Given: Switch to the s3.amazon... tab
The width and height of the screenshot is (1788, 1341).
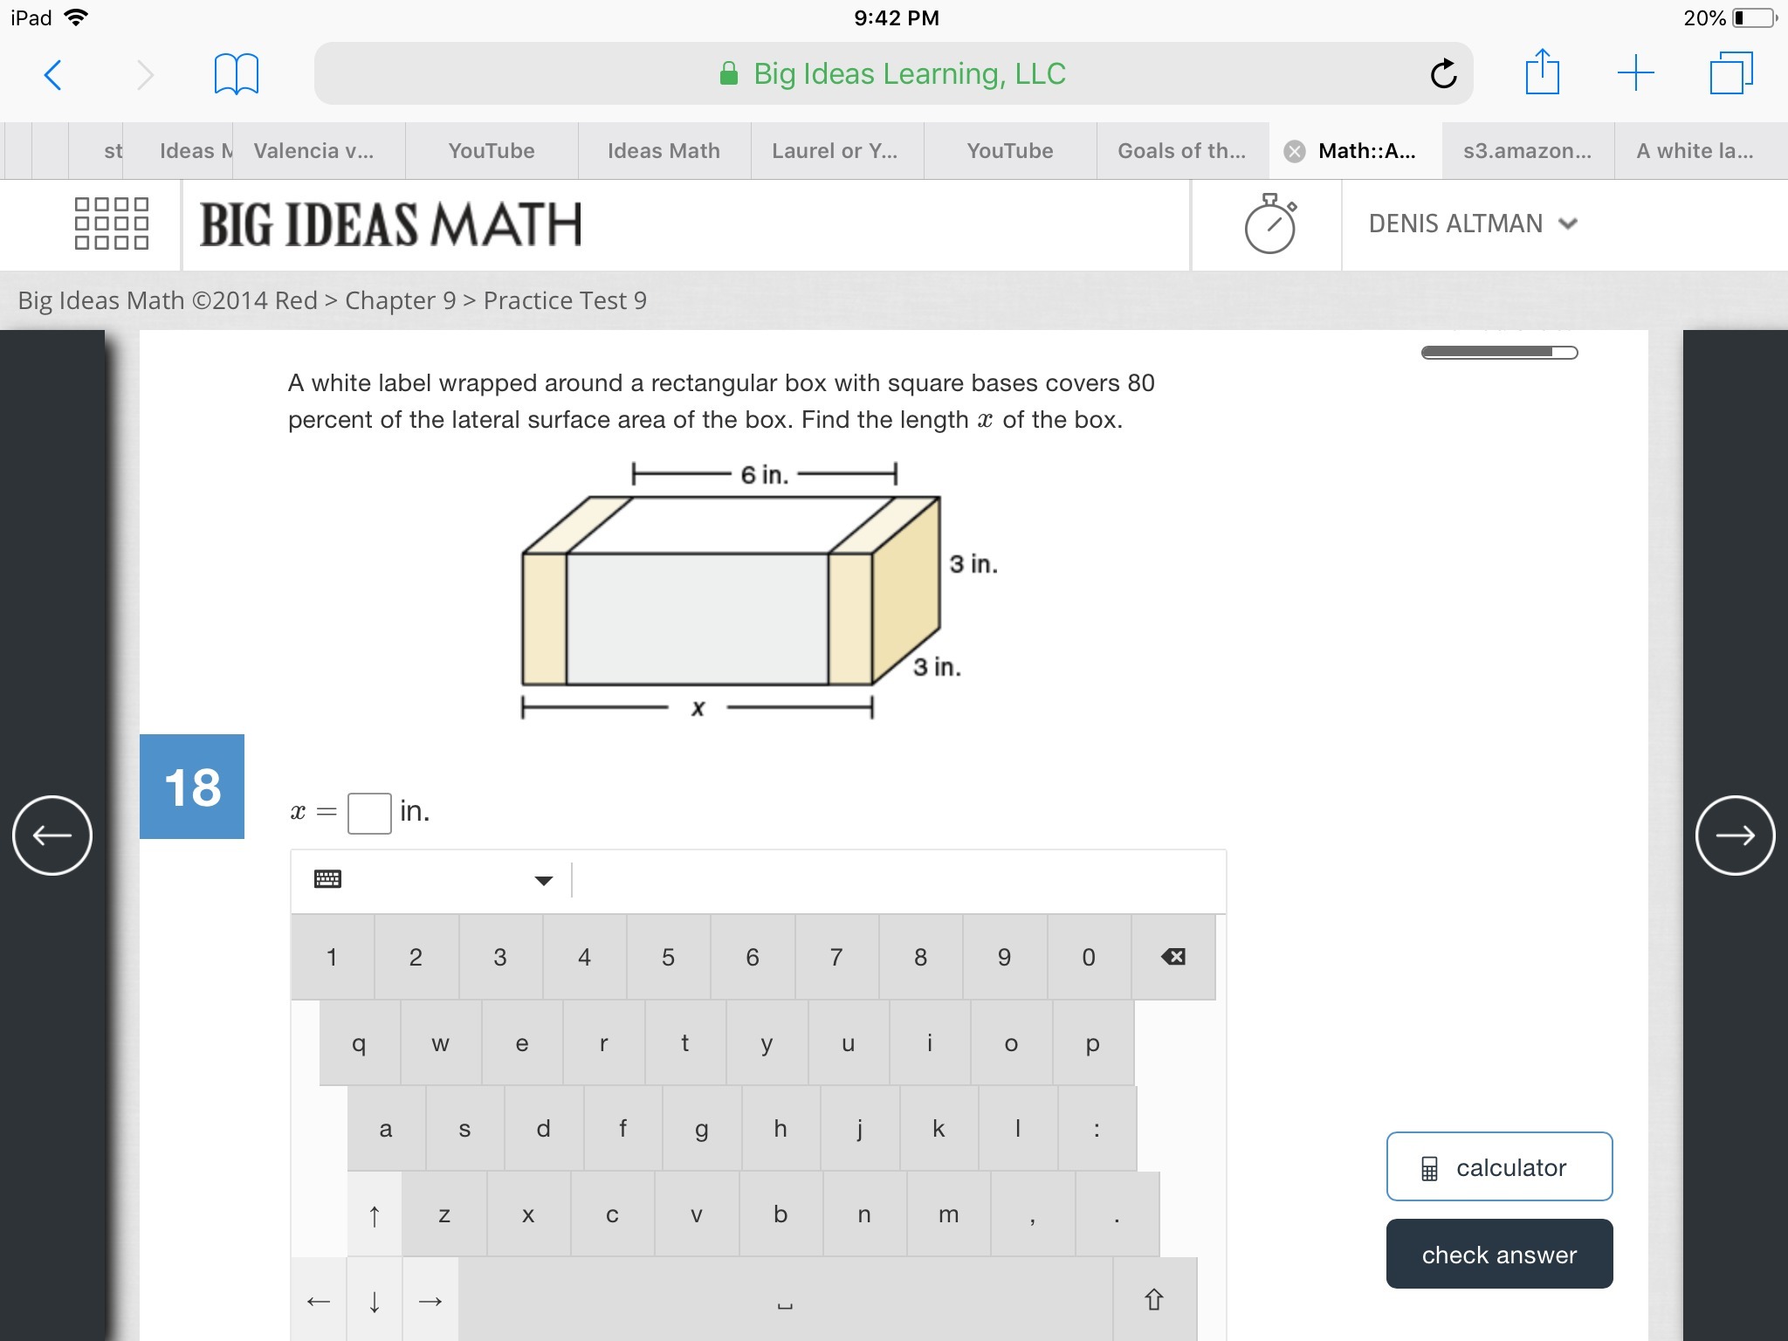Looking at the screenshot, I should (x=1527, y=151).
